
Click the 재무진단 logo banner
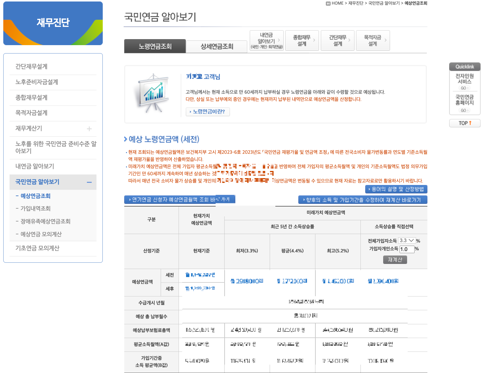pos(53,23)
